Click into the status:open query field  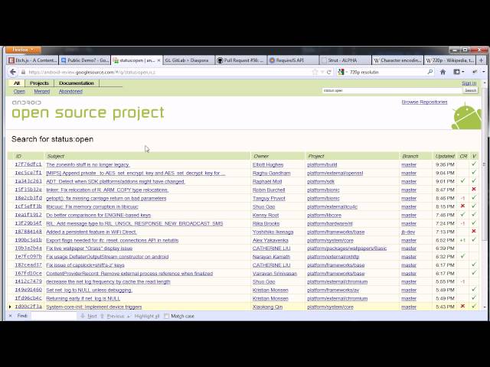[x=392, y=90]
